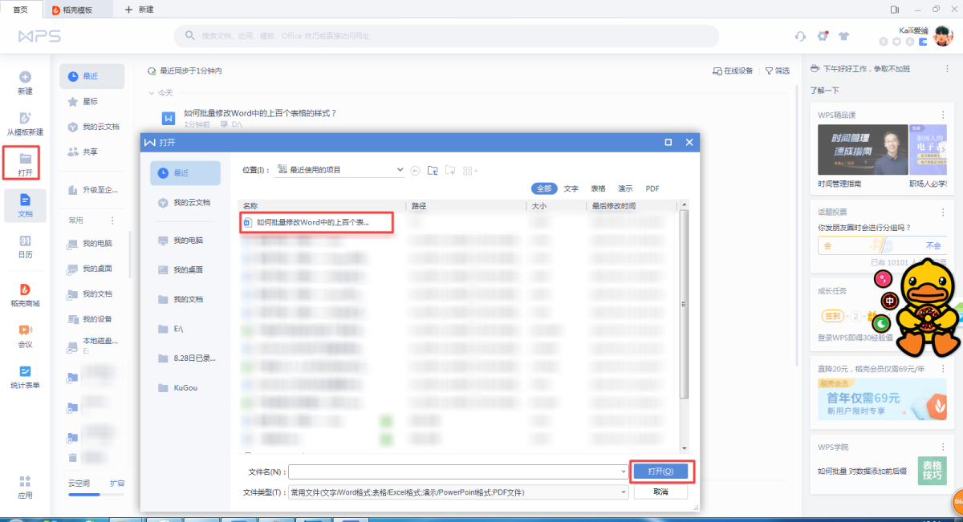This screenshot has height=522, width=963.
Task: Select the 全部 file type filter
Action: [x=544, y=188]
